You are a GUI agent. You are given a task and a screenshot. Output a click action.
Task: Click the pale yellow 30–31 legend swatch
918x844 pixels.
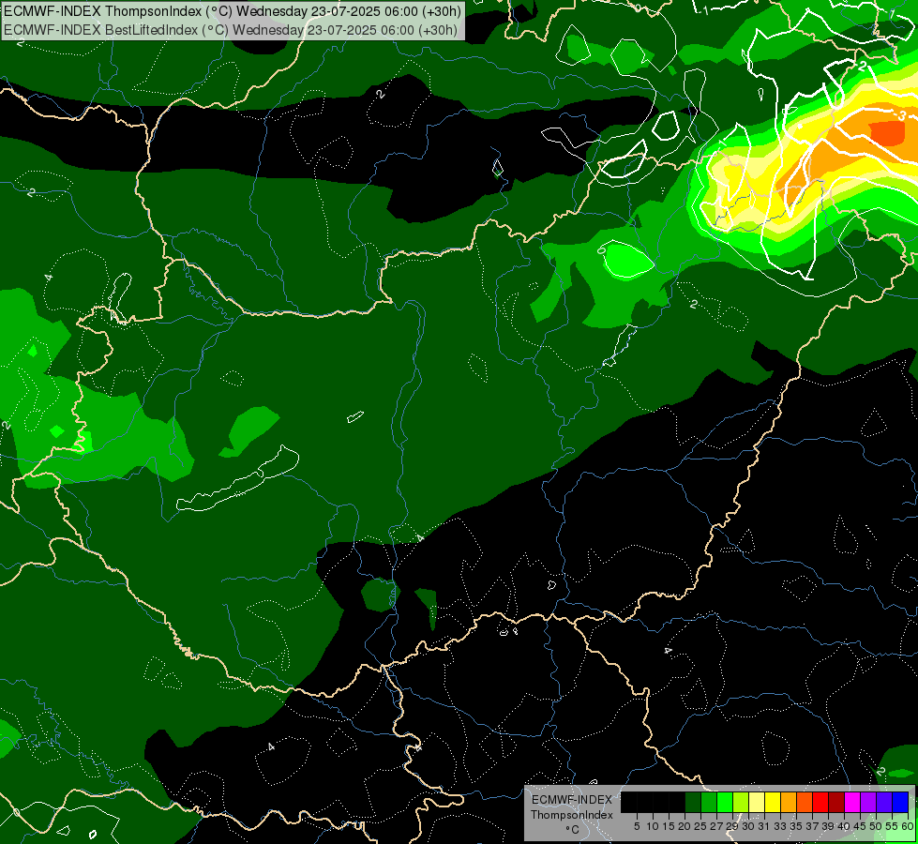(x=757, y=802)
